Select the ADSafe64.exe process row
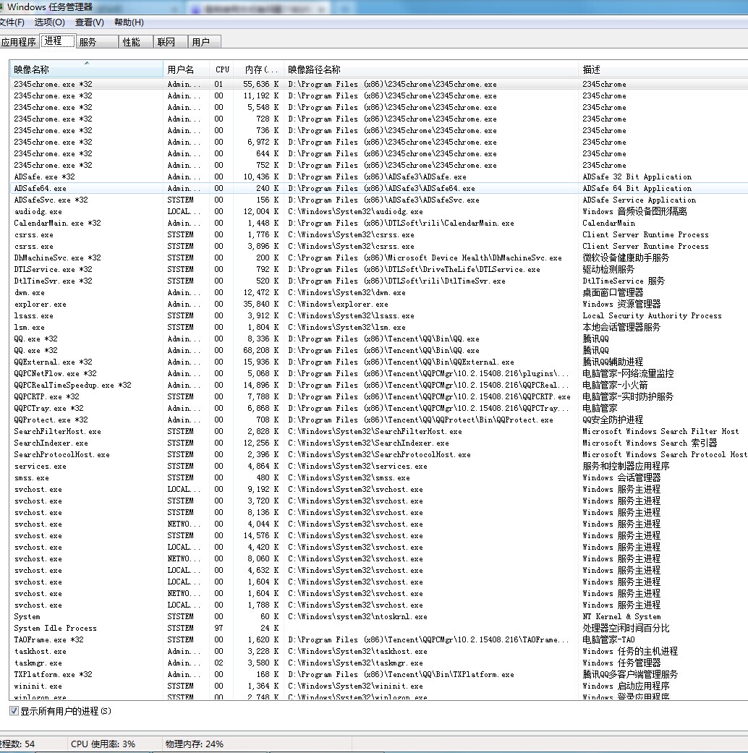Image resolution: width=748 pixels, height=753 pixels. [x=378, y=188]
